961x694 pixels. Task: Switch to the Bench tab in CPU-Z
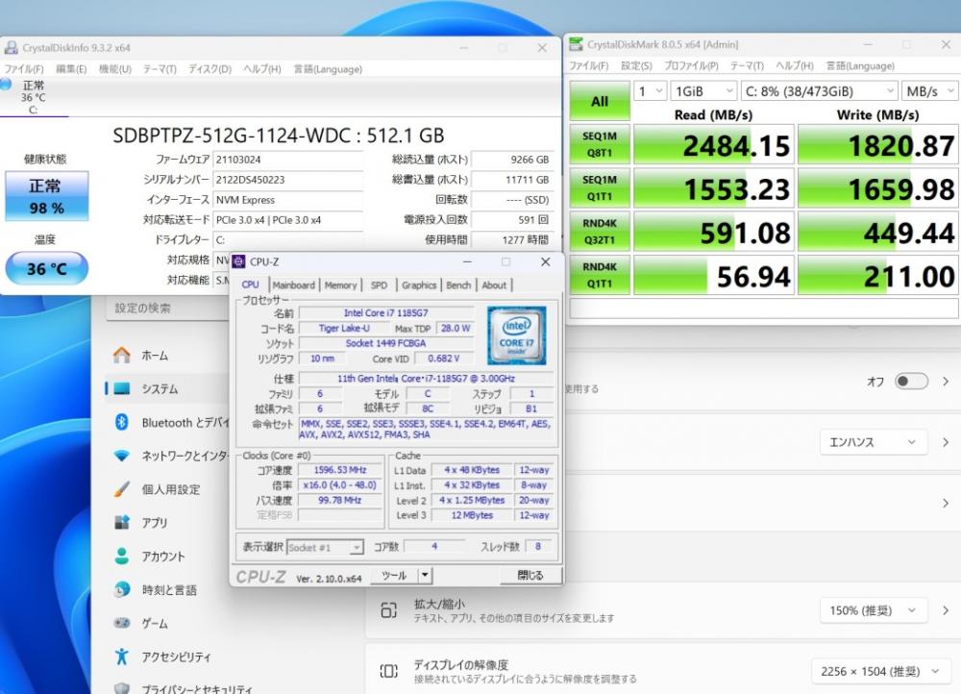pos(458,285)
